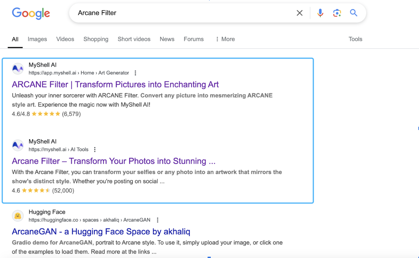419x258 pixels.
Task: Open the Tools search options
Action: (356, 39)
